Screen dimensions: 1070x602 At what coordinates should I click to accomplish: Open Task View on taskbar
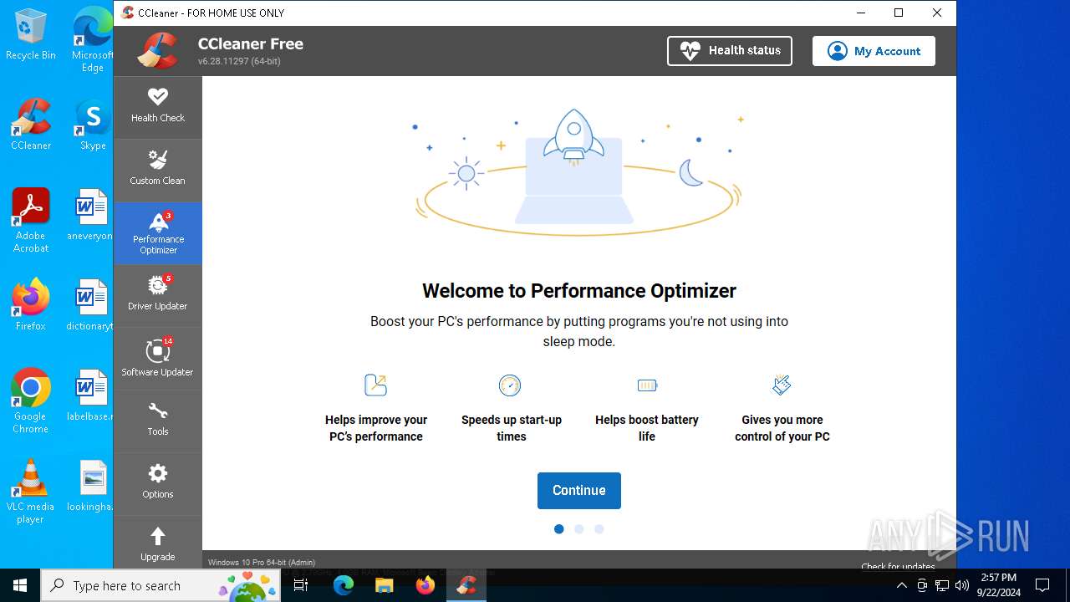[301, 585]
